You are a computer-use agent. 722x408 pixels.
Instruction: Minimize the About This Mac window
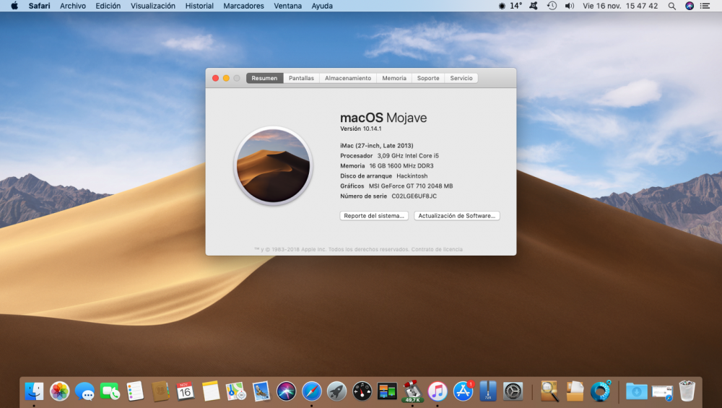click(226, 78)
